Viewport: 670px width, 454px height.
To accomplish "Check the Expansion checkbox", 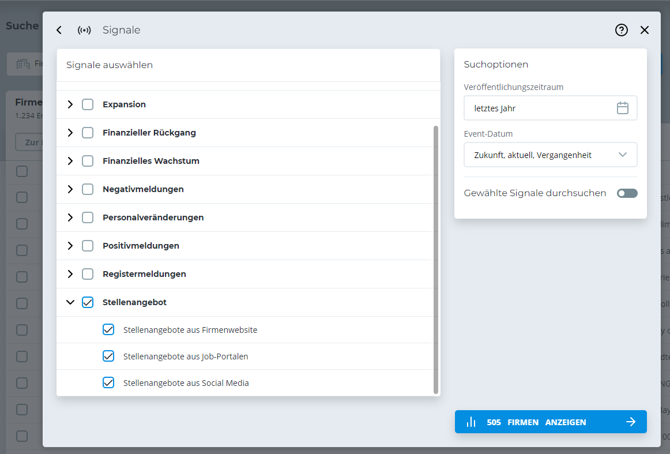I will (x=88, y=104).
